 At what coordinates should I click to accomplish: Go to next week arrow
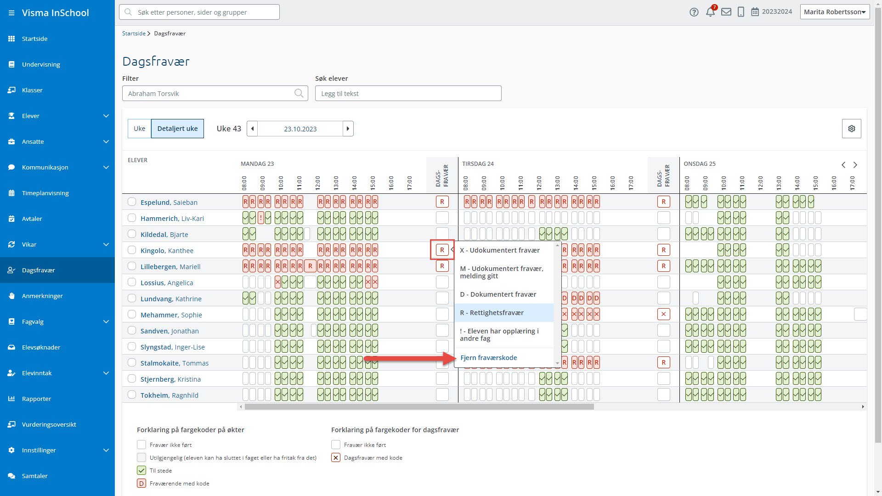pyautogui.click(x=348, y=129)
